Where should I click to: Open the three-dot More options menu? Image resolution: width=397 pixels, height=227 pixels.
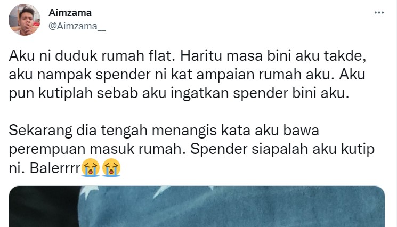379,12
